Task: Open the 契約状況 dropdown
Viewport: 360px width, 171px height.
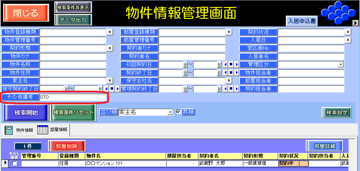Action: [348, 32]
